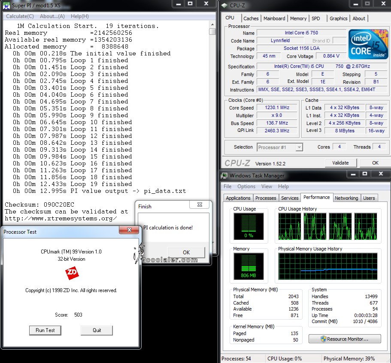Click the 0.864 V core voltage value
This screenshot has width=391, height=363.
point(331,56)
